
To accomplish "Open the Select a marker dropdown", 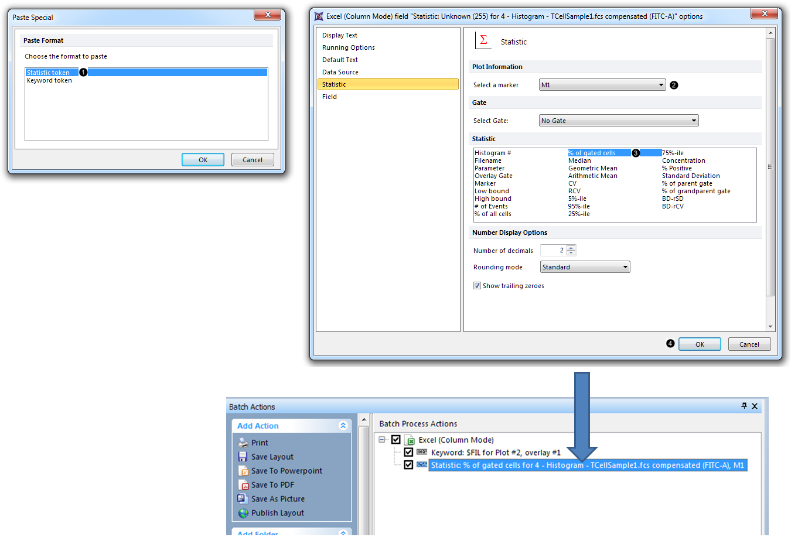I will (661, 85).
